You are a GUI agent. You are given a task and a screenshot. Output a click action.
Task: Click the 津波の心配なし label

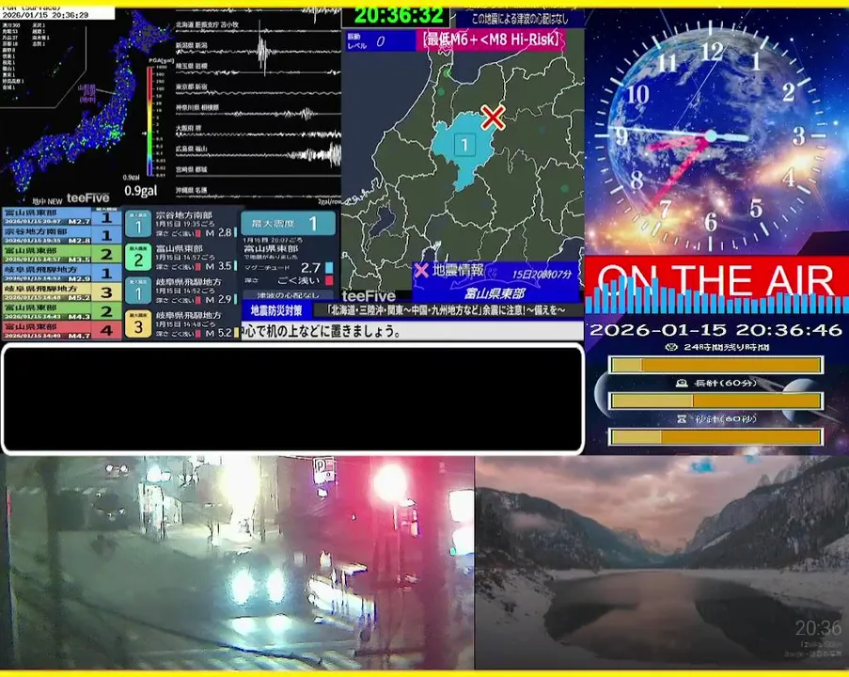point(288,295)
